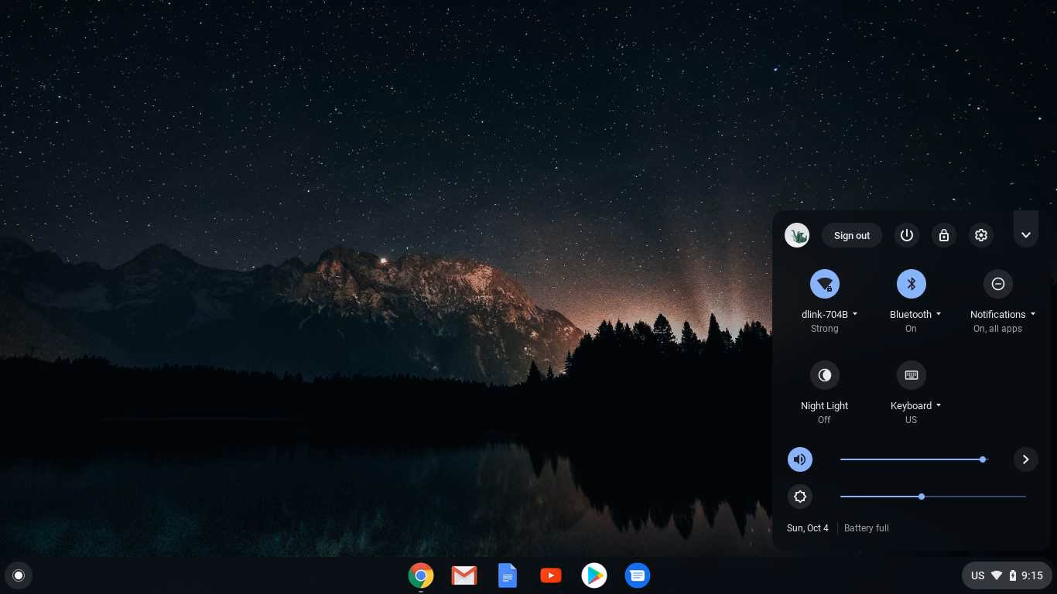
Task: Disable Wi-Fi network dlink-704B
Action: coord(824,284)
